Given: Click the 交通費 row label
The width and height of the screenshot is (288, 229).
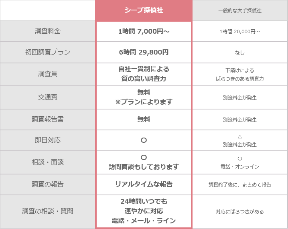Looking at the screenshot, I should [x=48, y=97].
